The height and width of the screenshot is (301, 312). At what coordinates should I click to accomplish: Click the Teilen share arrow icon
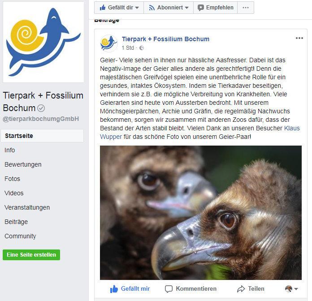(241, 289)
